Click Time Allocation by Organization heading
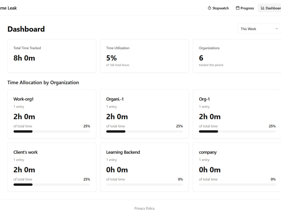Viewport: 281px width, 210px height. point(43,83)
